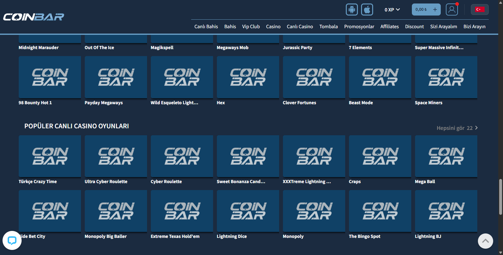Click the Megaways Mob title

232,48
